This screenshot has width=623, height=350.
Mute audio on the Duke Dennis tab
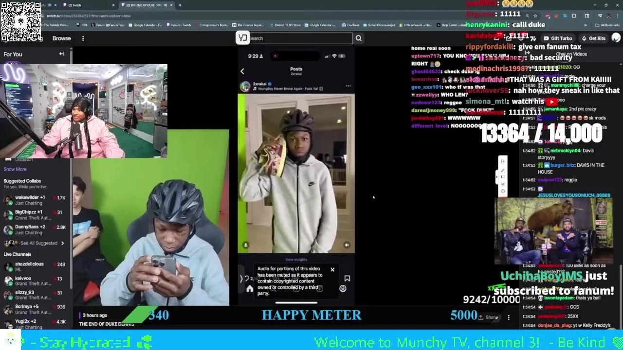pyautogui.click(x=165, y=5)
